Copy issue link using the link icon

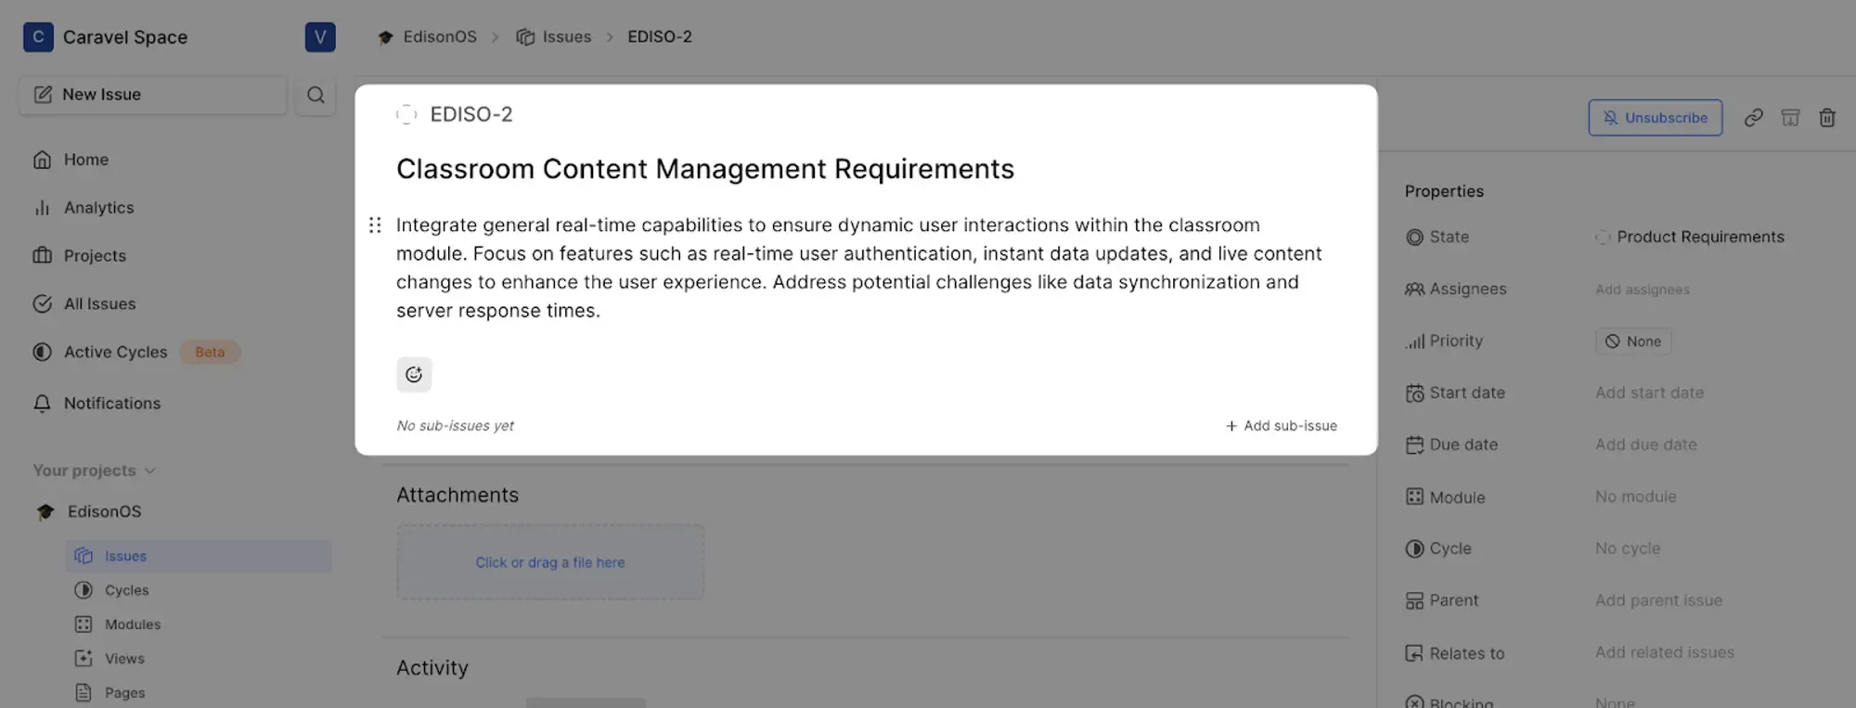1753,118
